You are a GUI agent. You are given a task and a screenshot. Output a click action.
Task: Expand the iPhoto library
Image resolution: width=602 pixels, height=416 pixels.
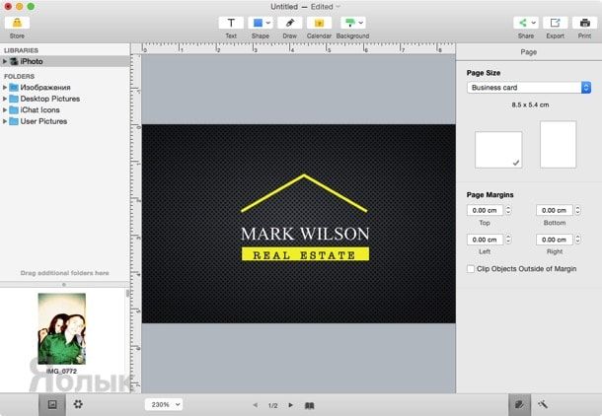(5, 61)
